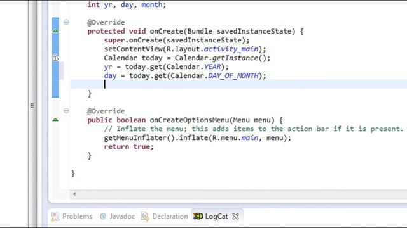This screenshot has height=228, width=407.
Task: Open the Javadoc tab
Action: [x=117, y=216]
